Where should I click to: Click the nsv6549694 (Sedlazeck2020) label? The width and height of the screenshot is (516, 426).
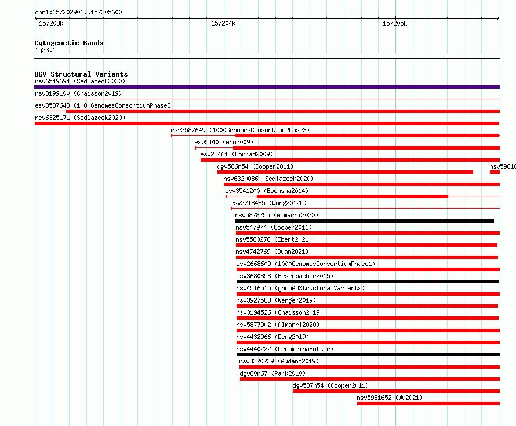[x=80, y=81]
